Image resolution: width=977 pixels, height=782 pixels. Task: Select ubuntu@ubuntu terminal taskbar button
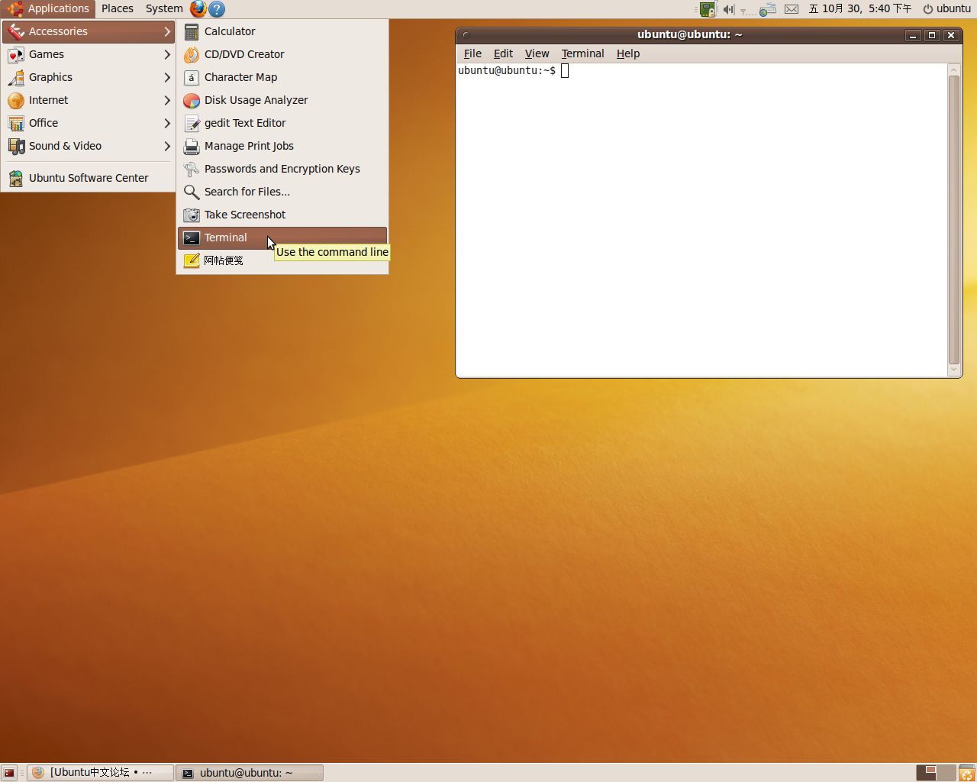coord(250,773)
